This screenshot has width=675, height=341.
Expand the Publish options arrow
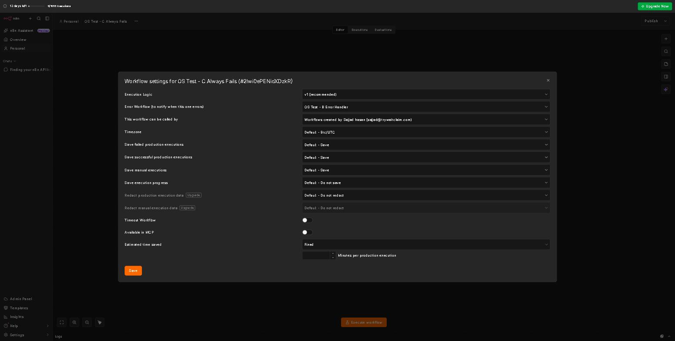point(665,21)
